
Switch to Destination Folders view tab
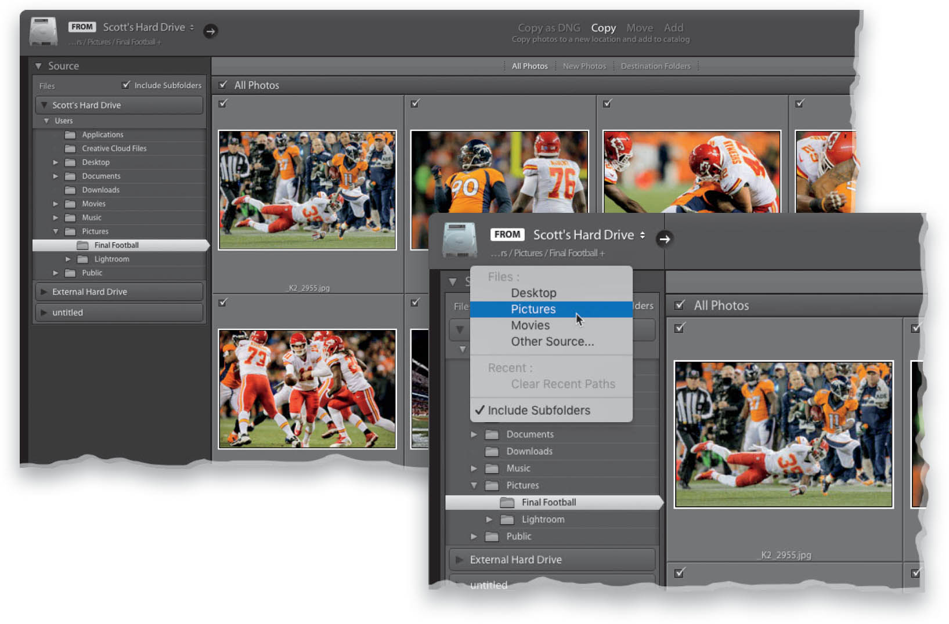[656, 66]
